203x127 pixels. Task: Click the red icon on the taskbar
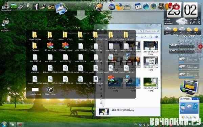(x=20, y=125)
